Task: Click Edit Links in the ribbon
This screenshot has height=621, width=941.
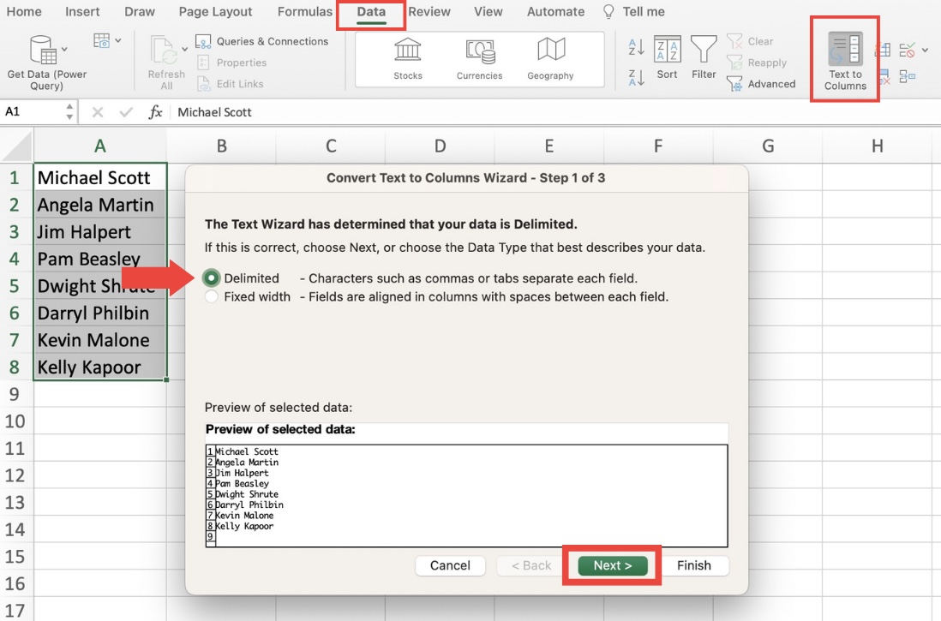Action: pos(230,84)
